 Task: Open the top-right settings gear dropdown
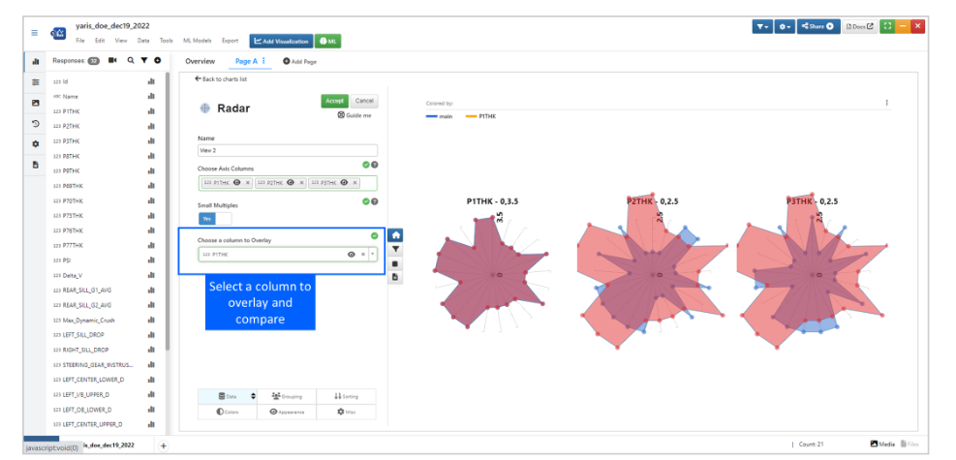[x=785, y=26]
